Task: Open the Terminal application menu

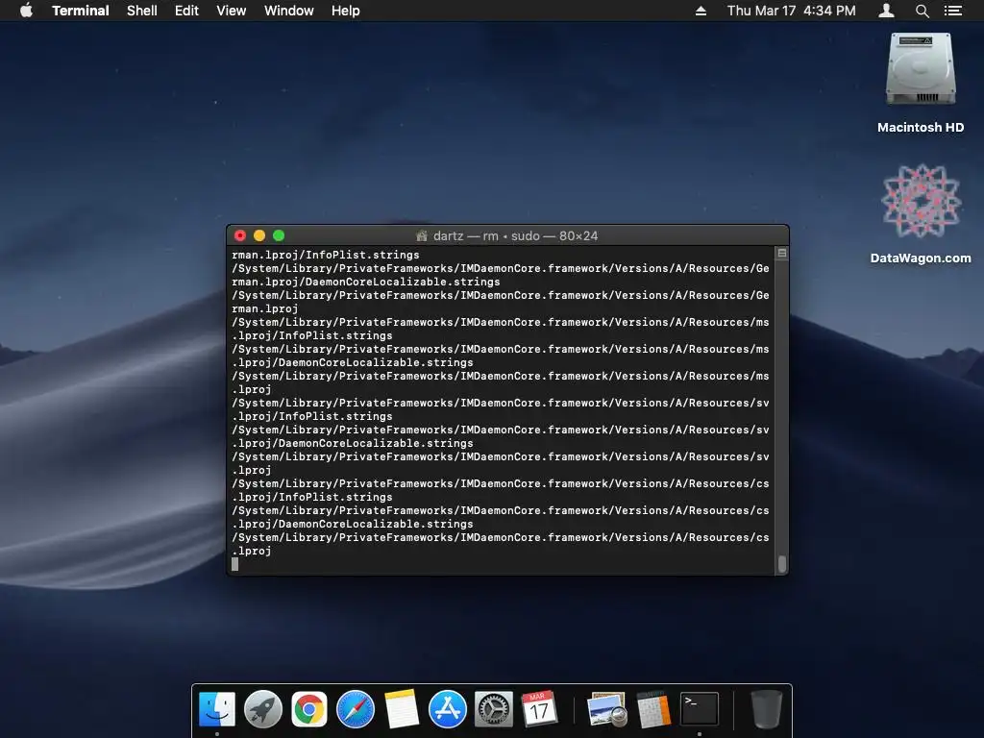Action: click(81, 11)
